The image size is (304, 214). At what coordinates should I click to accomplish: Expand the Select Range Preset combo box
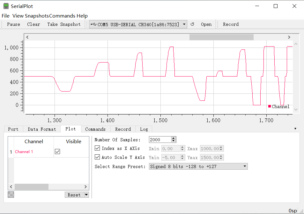[245, 166]
